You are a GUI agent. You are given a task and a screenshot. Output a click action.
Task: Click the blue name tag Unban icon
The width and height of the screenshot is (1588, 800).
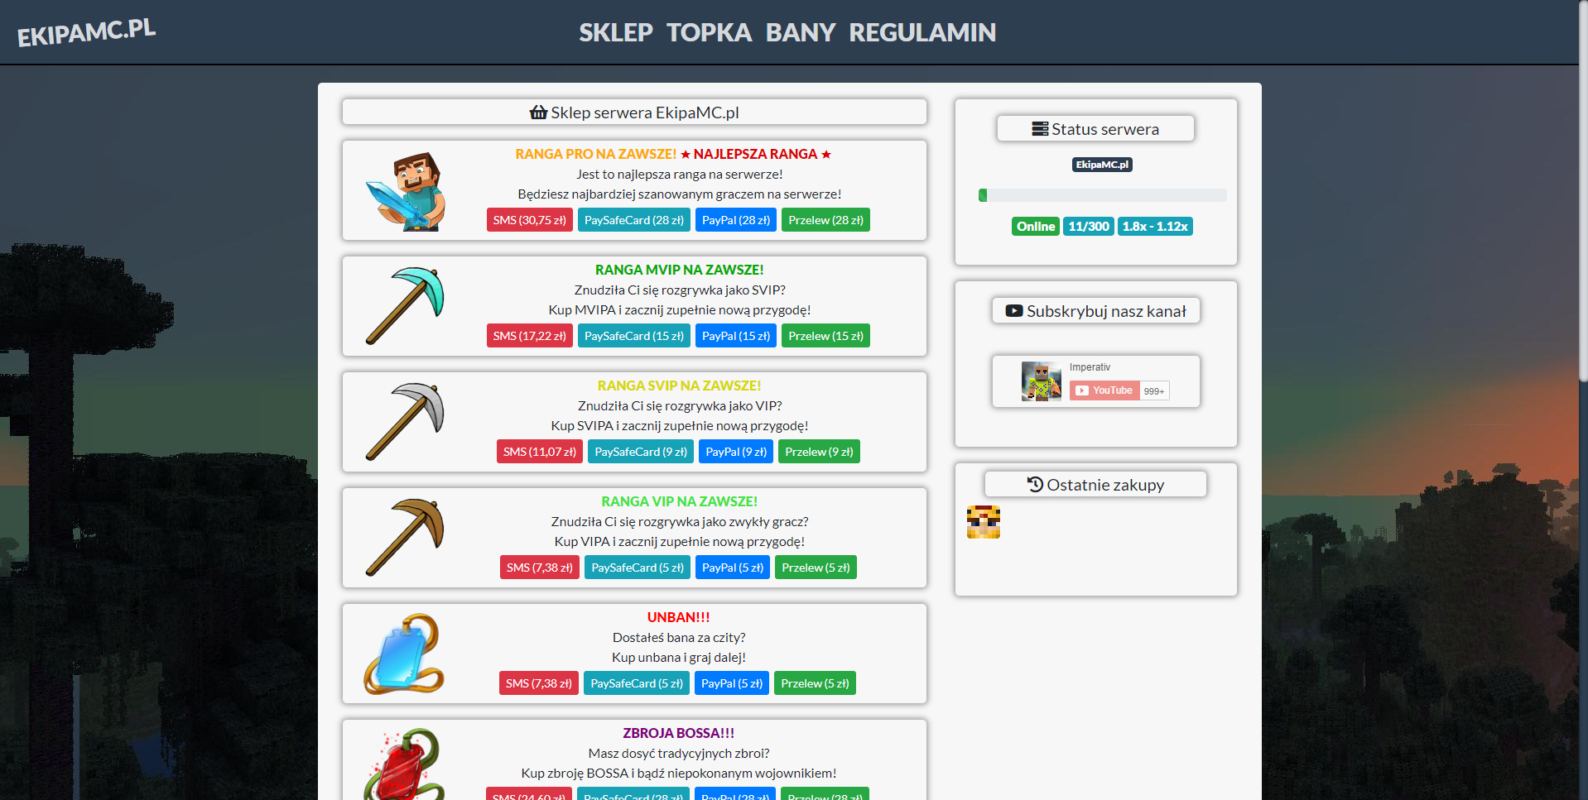pyautogui.click(x=405, y=654)
